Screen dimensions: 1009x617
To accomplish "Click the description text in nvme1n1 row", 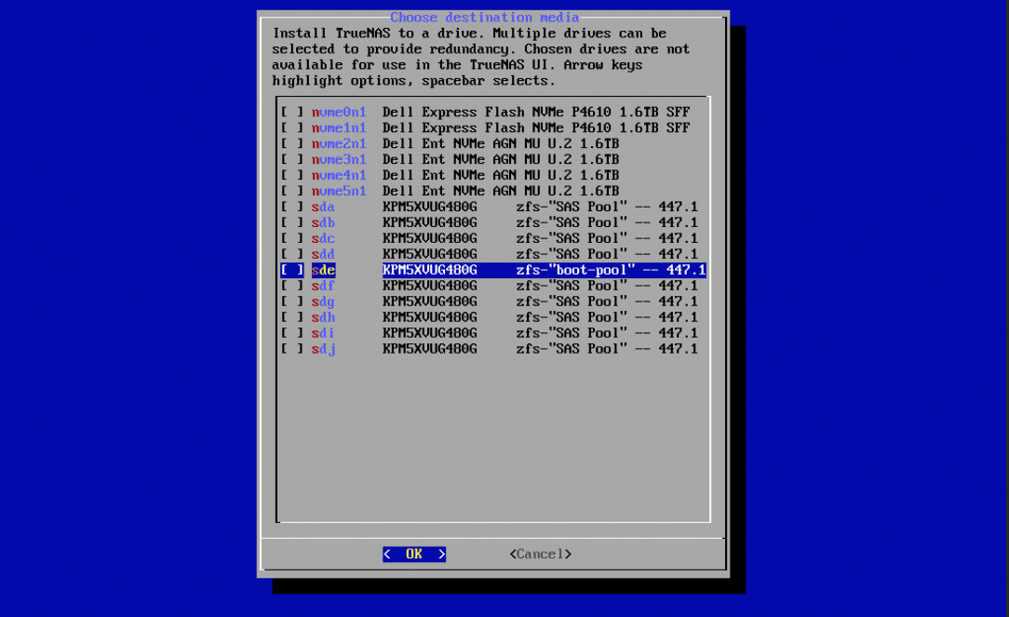I will (536, 128).
